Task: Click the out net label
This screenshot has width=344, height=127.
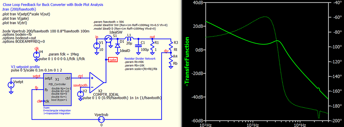Action: (152, 37)
